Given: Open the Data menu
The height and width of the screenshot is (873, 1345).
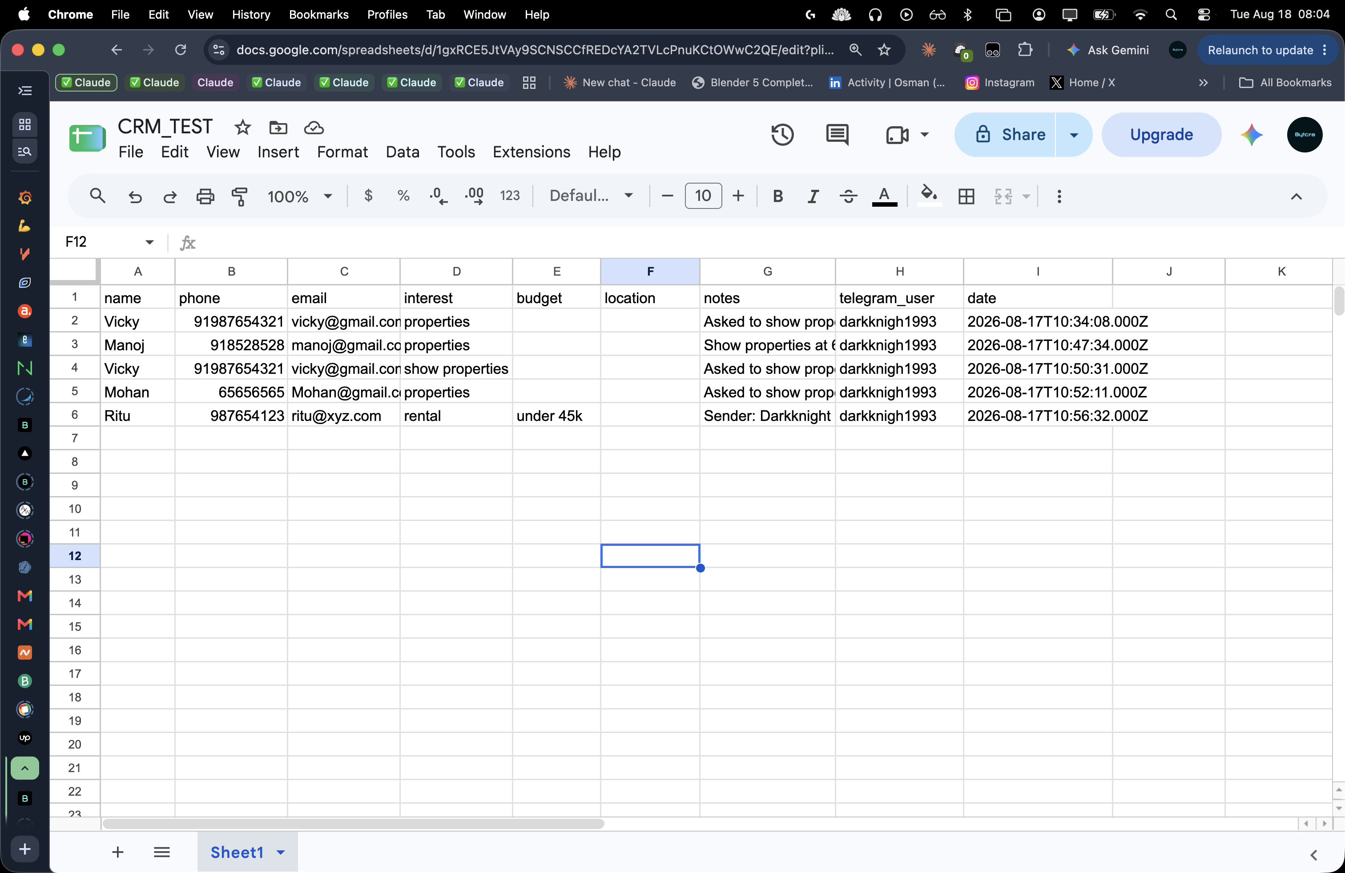Looking at the screenshot, I should [x=403, y=152].
